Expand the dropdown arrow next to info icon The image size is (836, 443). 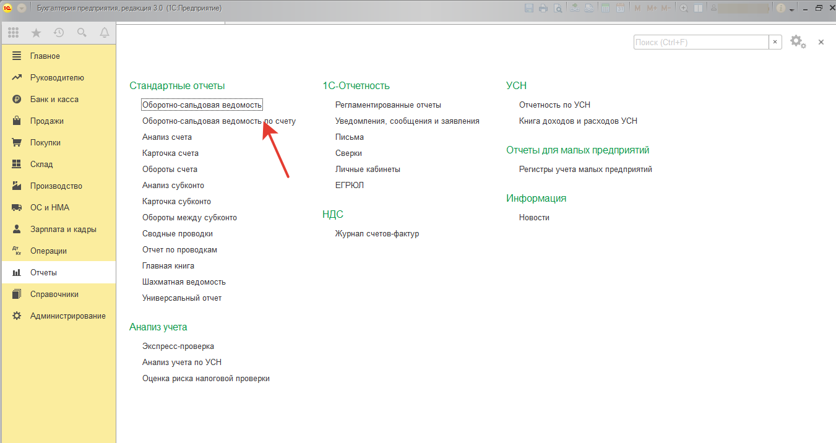[x=791, y=9]
